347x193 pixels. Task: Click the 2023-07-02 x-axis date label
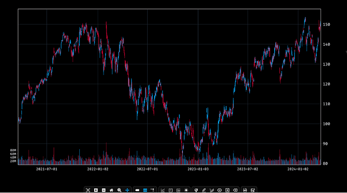[248, 169]
